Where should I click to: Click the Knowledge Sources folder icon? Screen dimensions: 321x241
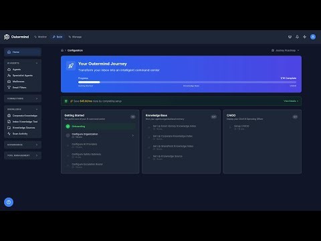pyautogui.click(x=9, y=128)
